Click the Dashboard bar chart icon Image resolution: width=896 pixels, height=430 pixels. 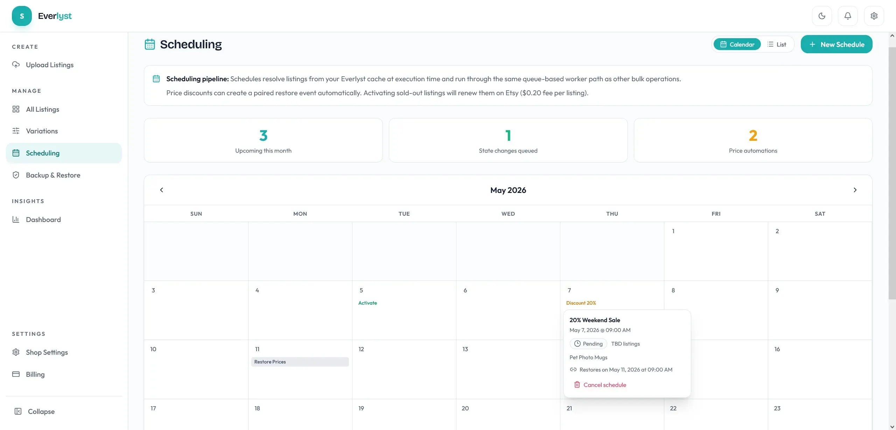click(x=16, y=220)
